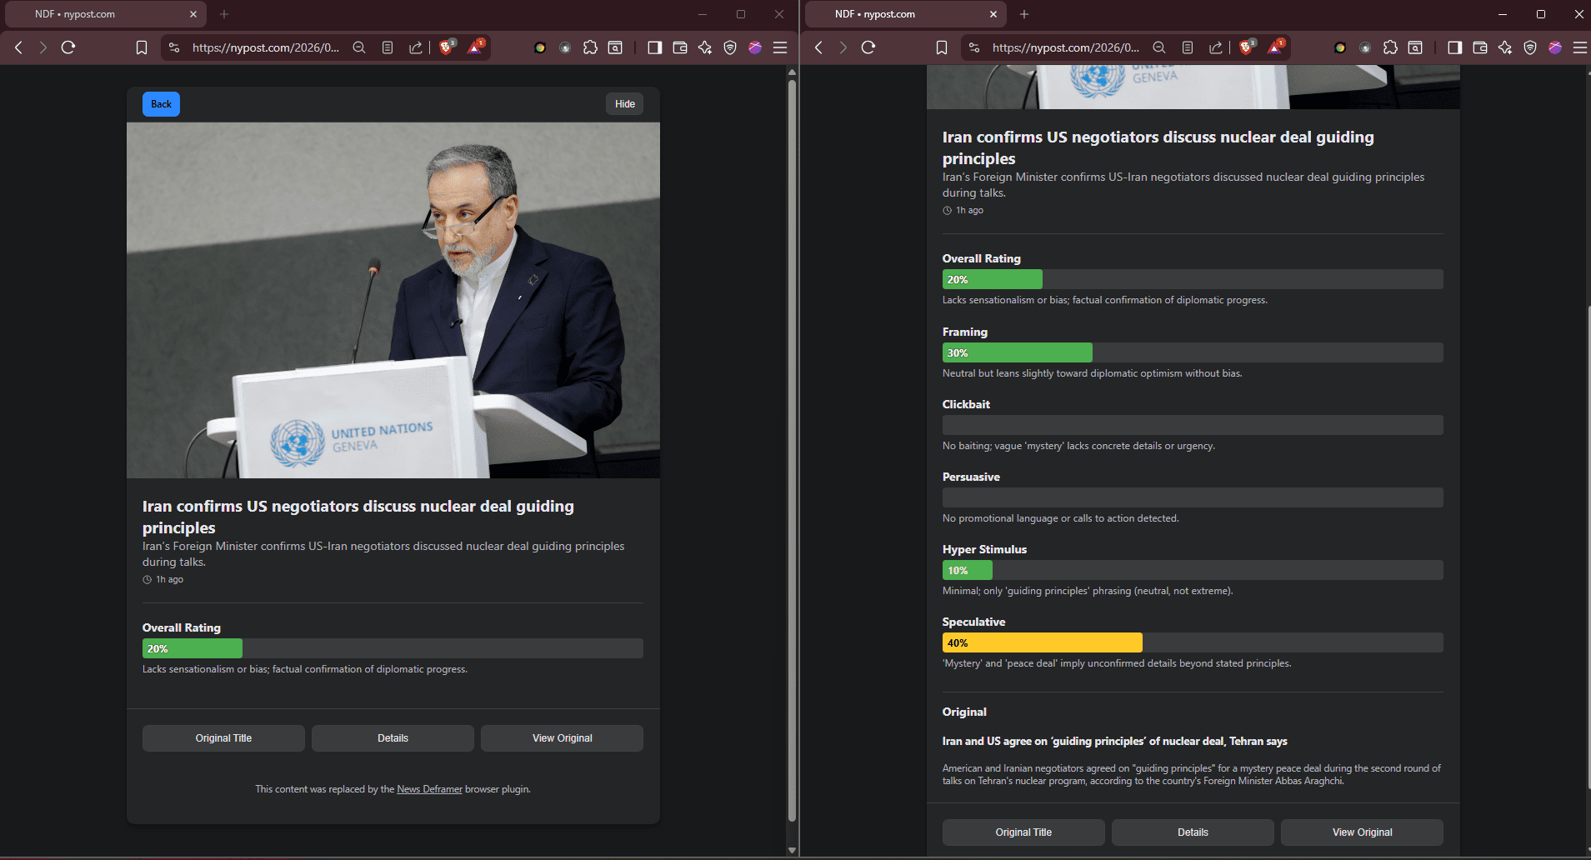1591x860 pixels.
Task: Open a new tab in the right window
Action: pyautogui.click(x=1024, y=14)
